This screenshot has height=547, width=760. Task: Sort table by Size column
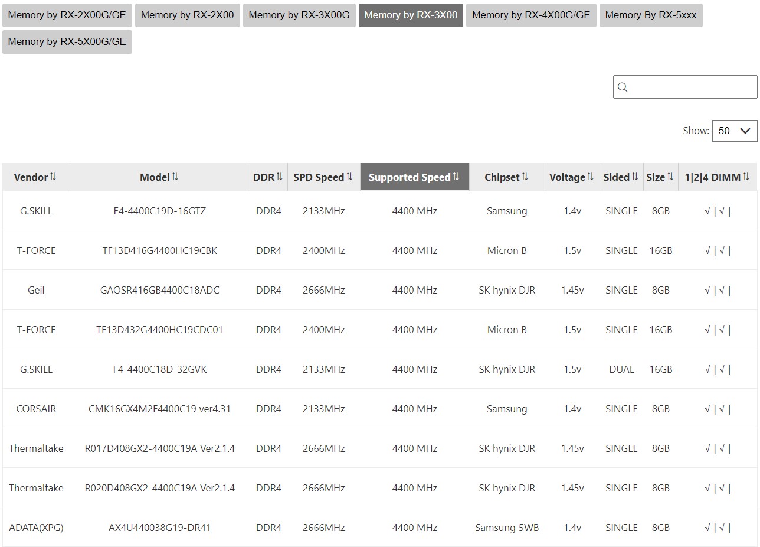[x=660, y=177]
